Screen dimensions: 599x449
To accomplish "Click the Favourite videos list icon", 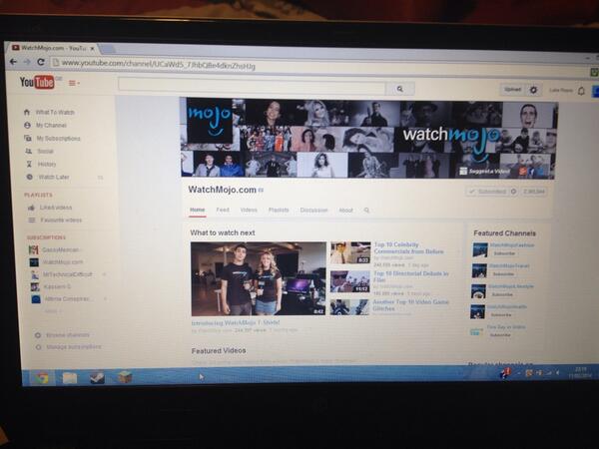I will click(32, 220).
